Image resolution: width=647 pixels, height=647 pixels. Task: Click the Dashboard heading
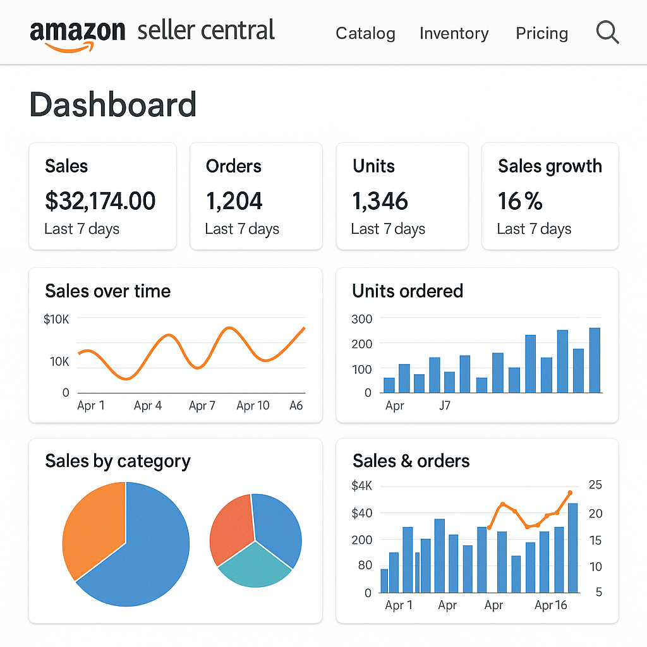click(112, 105)
